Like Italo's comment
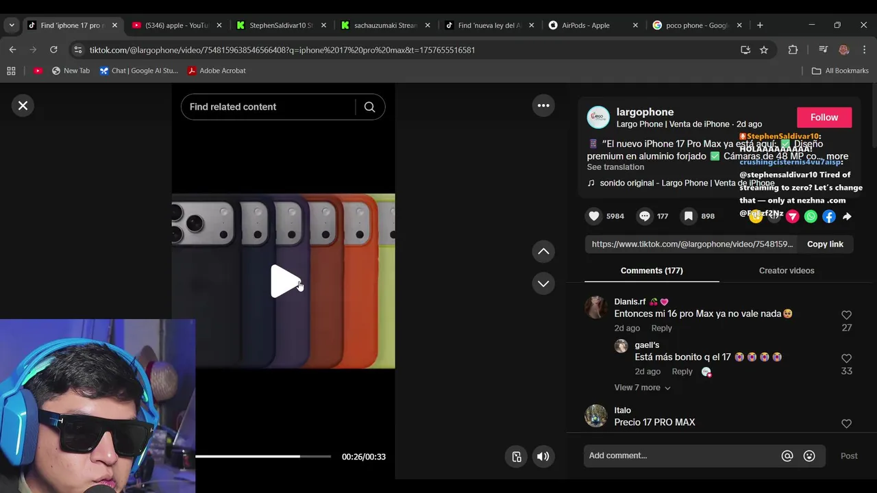 pos(846,424)
